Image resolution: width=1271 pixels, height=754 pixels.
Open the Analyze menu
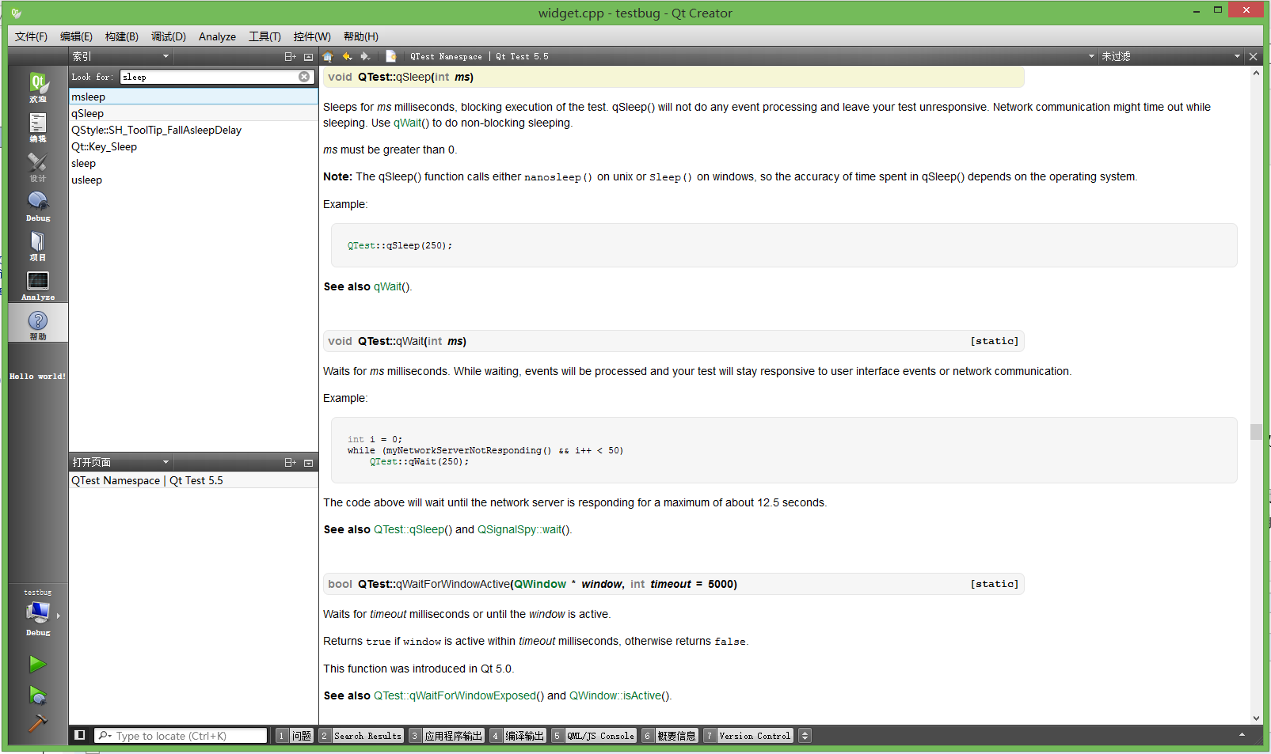(x=217, y=36)
